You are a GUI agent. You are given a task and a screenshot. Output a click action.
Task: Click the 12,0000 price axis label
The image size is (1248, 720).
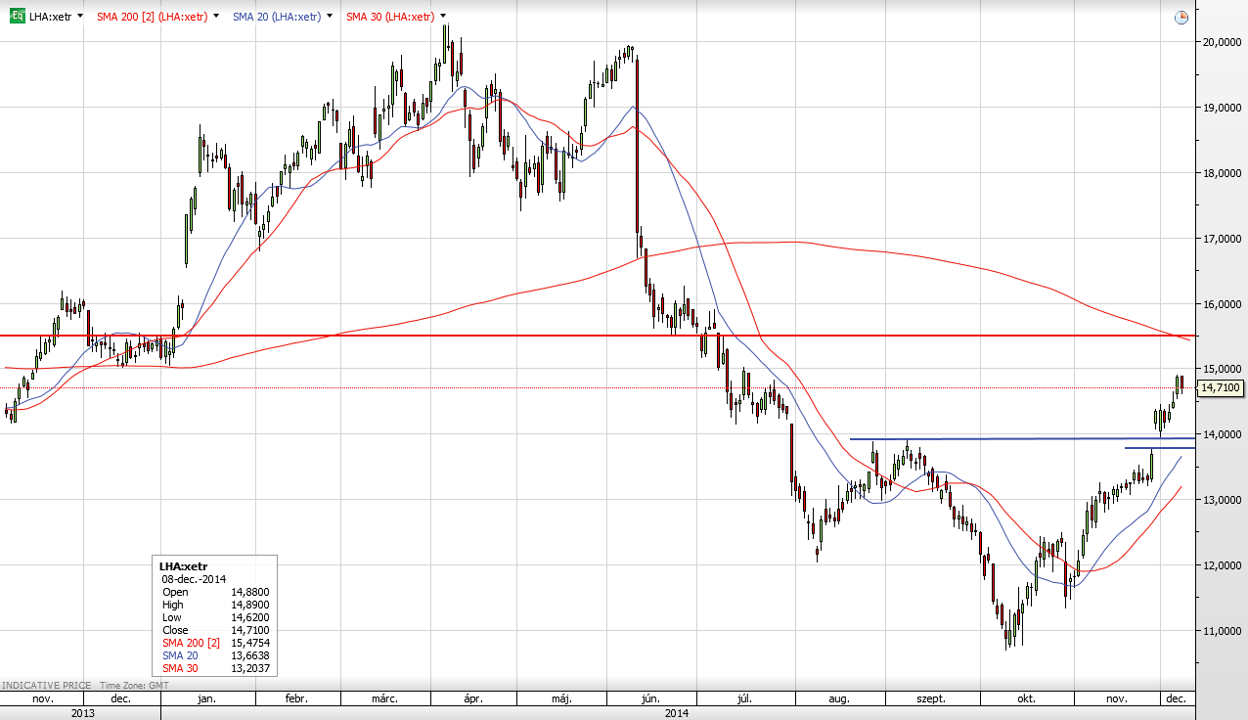[x=1222, y=565]
